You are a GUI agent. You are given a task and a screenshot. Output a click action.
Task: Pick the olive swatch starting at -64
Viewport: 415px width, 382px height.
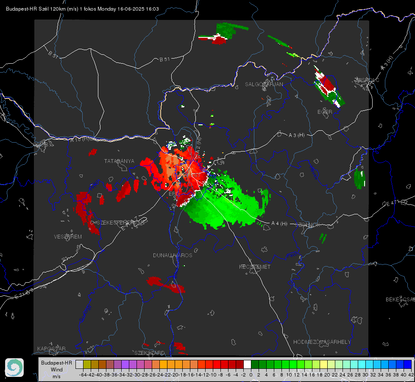tap(87, 364)
